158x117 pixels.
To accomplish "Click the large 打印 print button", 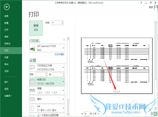I will [x=36, y=28].
